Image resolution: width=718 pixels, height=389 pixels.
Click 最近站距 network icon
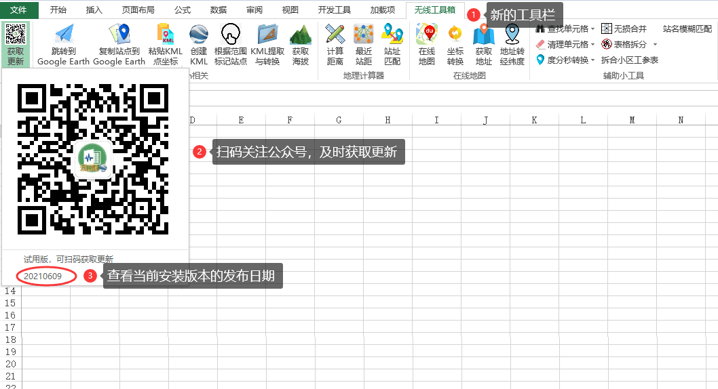(364, 35)
